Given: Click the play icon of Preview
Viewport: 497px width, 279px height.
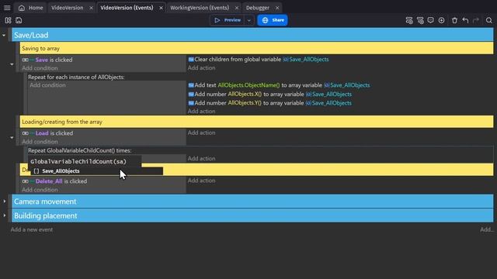Looking at the screenshot, I should click(x=217, y=20).
